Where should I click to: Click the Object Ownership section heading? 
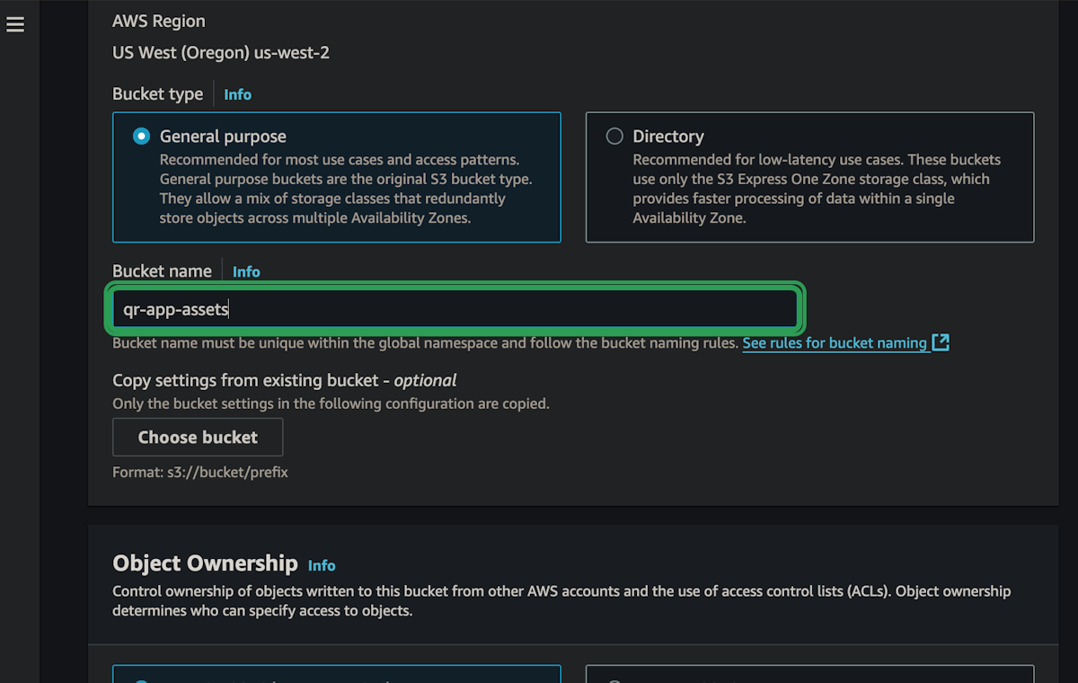click(205, 563)
